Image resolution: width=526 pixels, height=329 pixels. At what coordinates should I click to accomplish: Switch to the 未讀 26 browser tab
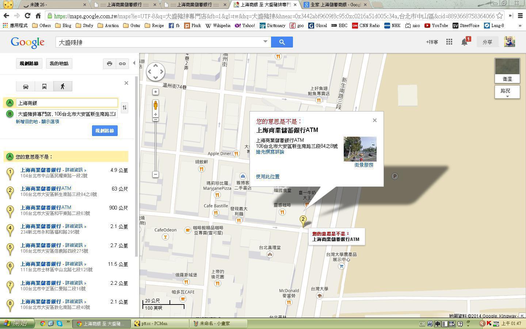click(x=53, y=5)
